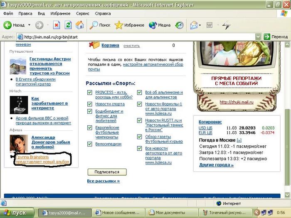Click the Mail envelope toolbar icon

coord(194,25)
